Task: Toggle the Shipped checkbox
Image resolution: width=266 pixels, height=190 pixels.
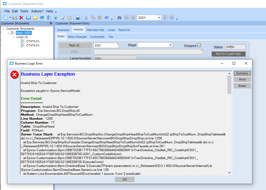Action: tap(199, 45)
